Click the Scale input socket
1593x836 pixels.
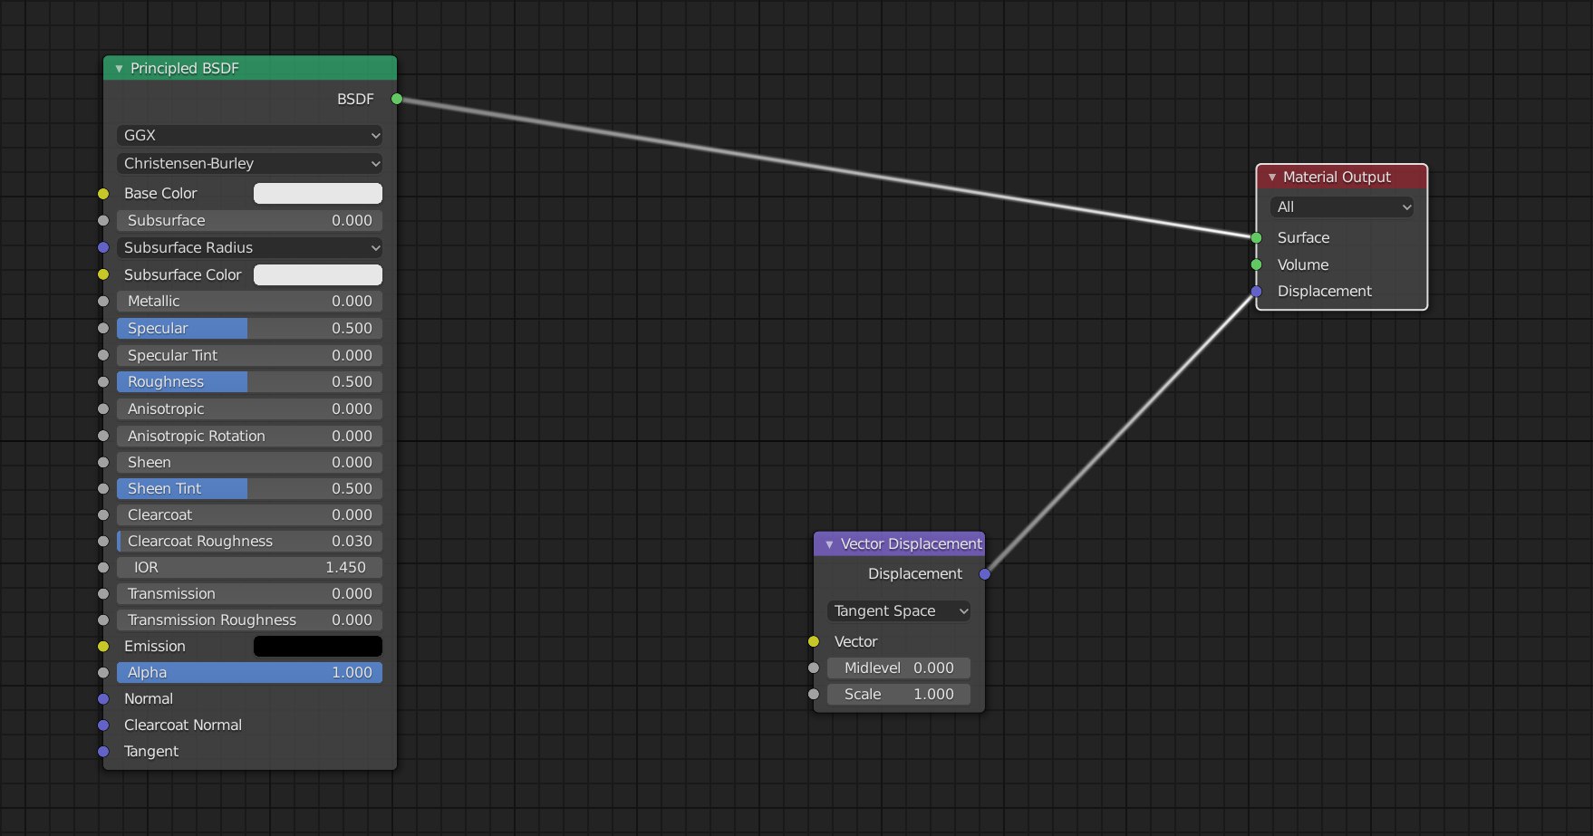tap(814, 694)
